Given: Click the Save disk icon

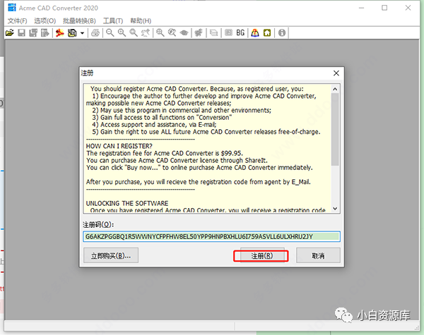Looking at the screenshot, I should click(x=21, y=33).
